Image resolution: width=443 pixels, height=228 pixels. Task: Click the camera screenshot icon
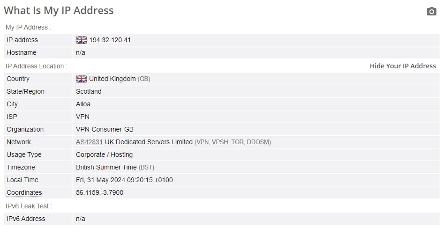pyautogui.click(x=431, y=11)
